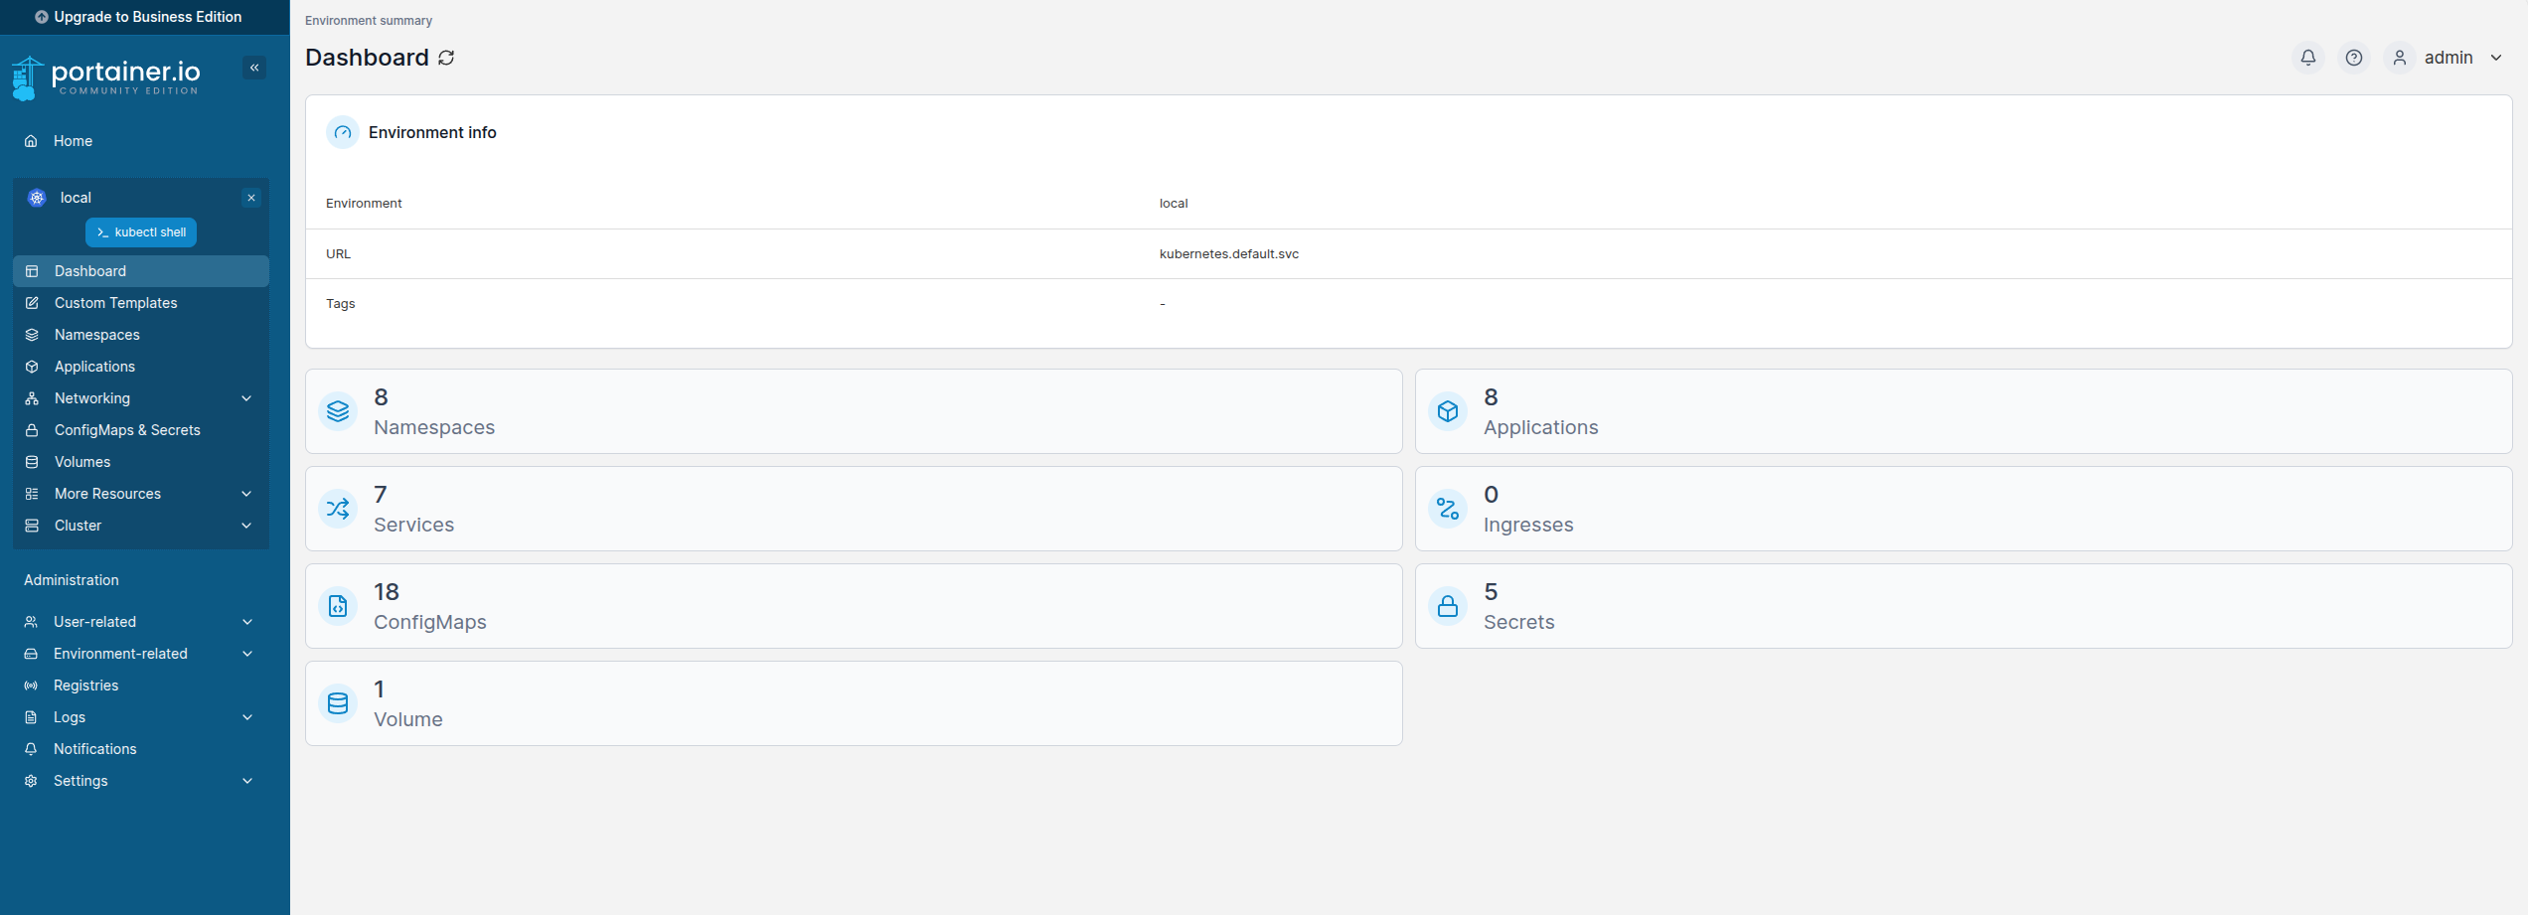The width and height of the screenshot is (2528, 915).
Task: Click the Volumes database icon in sidebar
Action: [32, 462]
